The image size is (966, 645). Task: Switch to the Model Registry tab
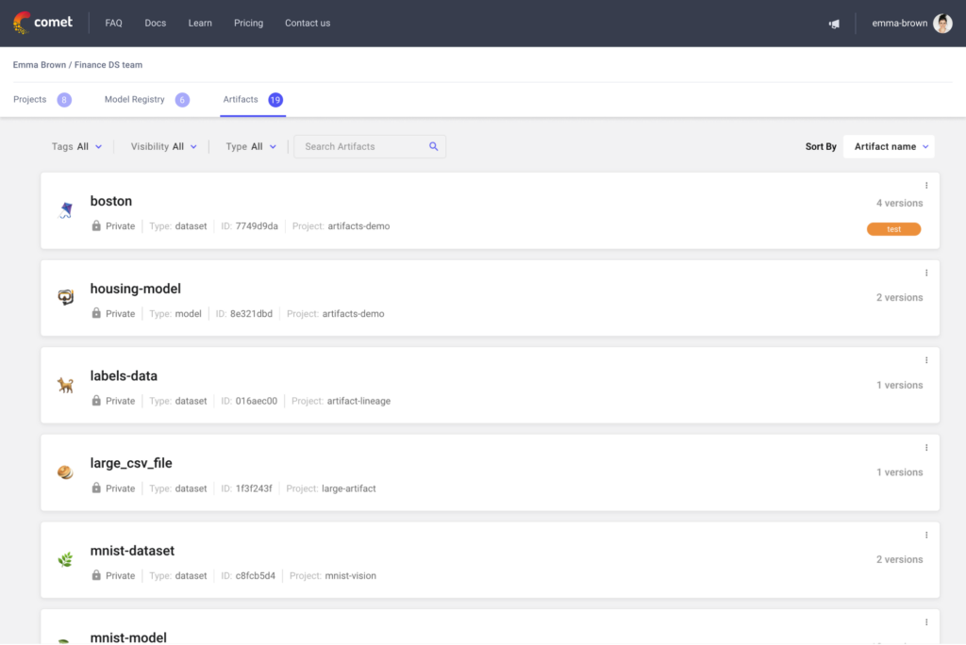pos(134,99)
